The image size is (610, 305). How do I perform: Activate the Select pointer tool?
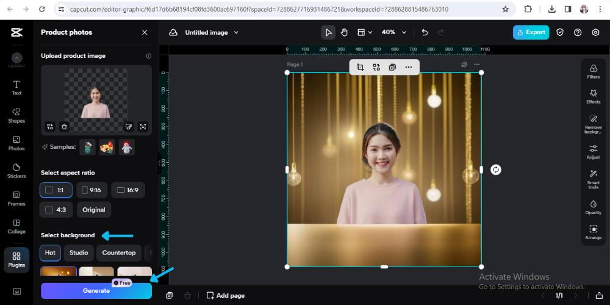[x=328, y=33]
